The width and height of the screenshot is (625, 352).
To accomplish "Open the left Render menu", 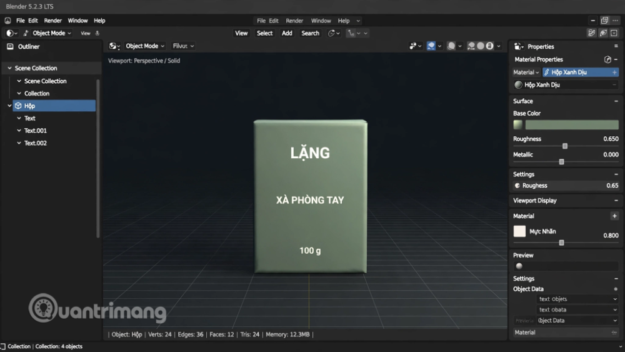I will pos(52,21).
